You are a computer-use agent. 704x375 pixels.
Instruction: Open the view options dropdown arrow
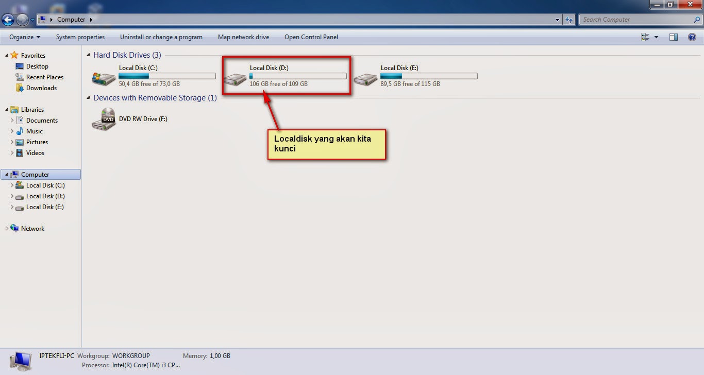tap(656, 37)
